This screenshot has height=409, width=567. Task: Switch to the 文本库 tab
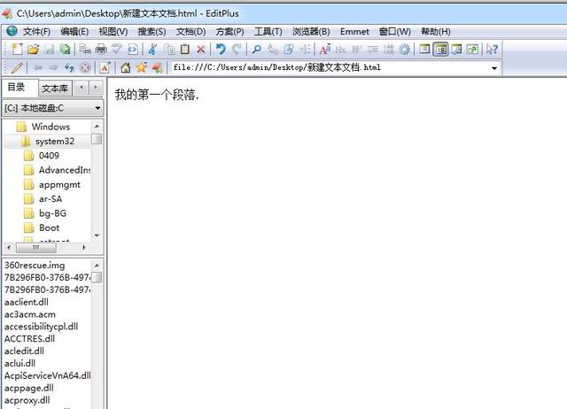(55, 89)
